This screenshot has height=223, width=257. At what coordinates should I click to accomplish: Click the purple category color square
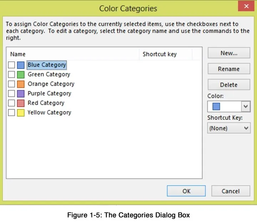(21, 93)
